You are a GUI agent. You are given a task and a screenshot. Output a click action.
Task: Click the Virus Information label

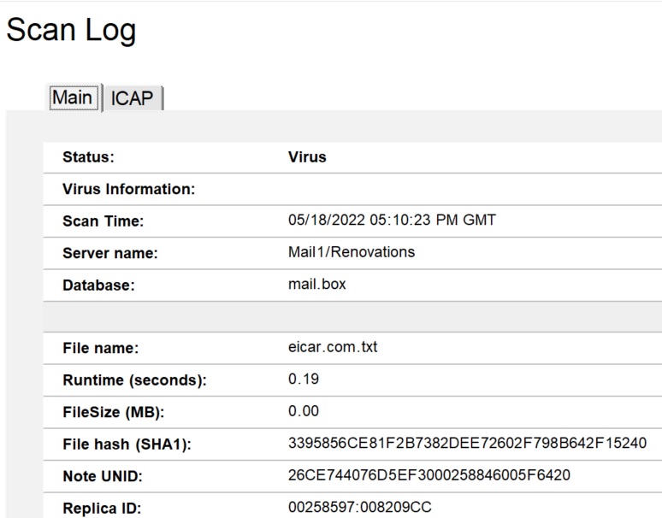(129, 189)
